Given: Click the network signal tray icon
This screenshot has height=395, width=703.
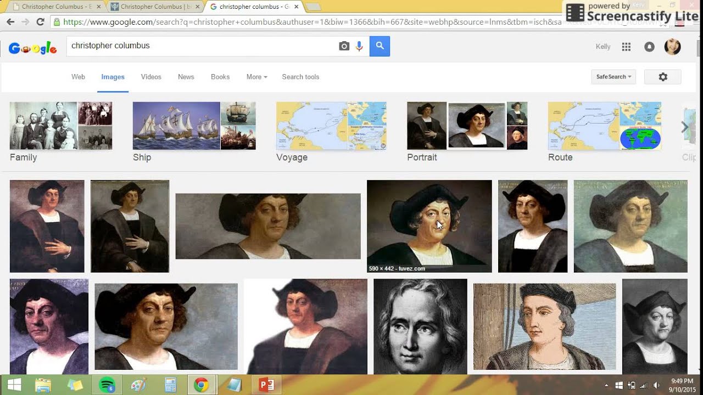Looking at the screenshot, I should tap(643, 386).
